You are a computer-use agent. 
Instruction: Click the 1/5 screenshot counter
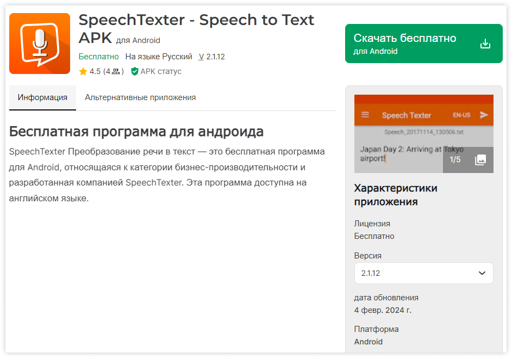pos(455,159)
